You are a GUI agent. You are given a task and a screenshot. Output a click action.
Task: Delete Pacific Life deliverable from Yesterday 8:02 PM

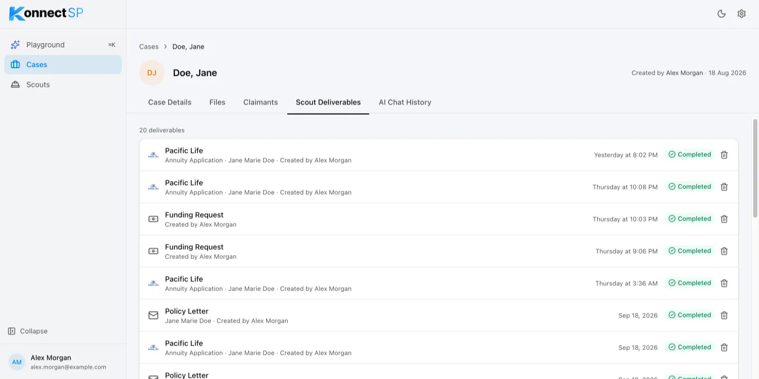[x=724, y=155]
